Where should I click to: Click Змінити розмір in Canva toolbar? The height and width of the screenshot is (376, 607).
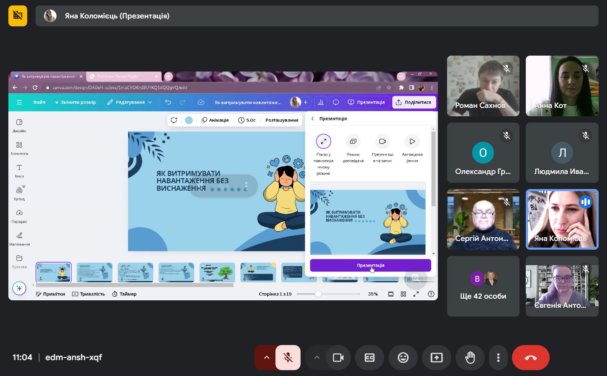click(x=75, y=102)
